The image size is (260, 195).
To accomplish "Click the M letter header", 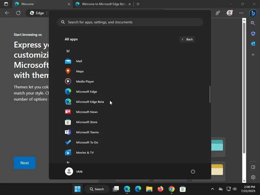I will [68, 51].
